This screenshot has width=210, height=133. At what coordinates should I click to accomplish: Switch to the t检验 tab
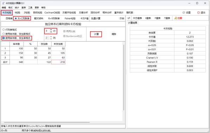tap(18, 13)
